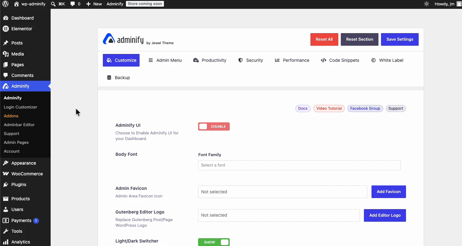Click the Products sidebar icon
The height and width of the screenshot is (246, 462).
6,199
